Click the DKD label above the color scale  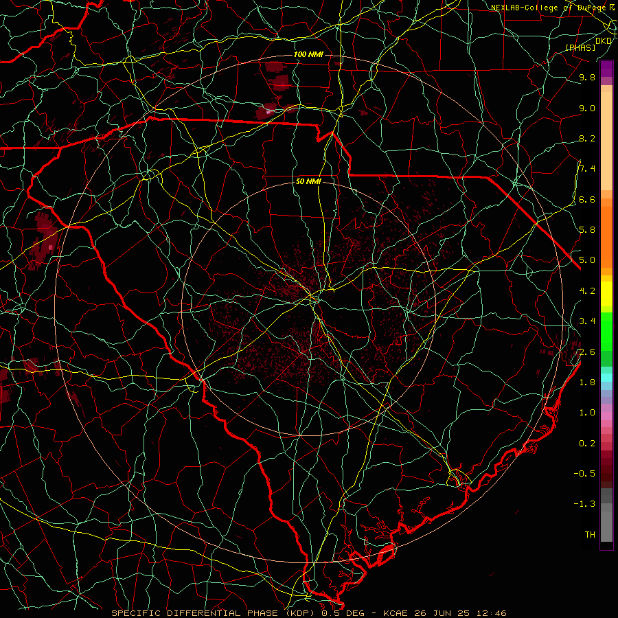(x=604, y=41)
